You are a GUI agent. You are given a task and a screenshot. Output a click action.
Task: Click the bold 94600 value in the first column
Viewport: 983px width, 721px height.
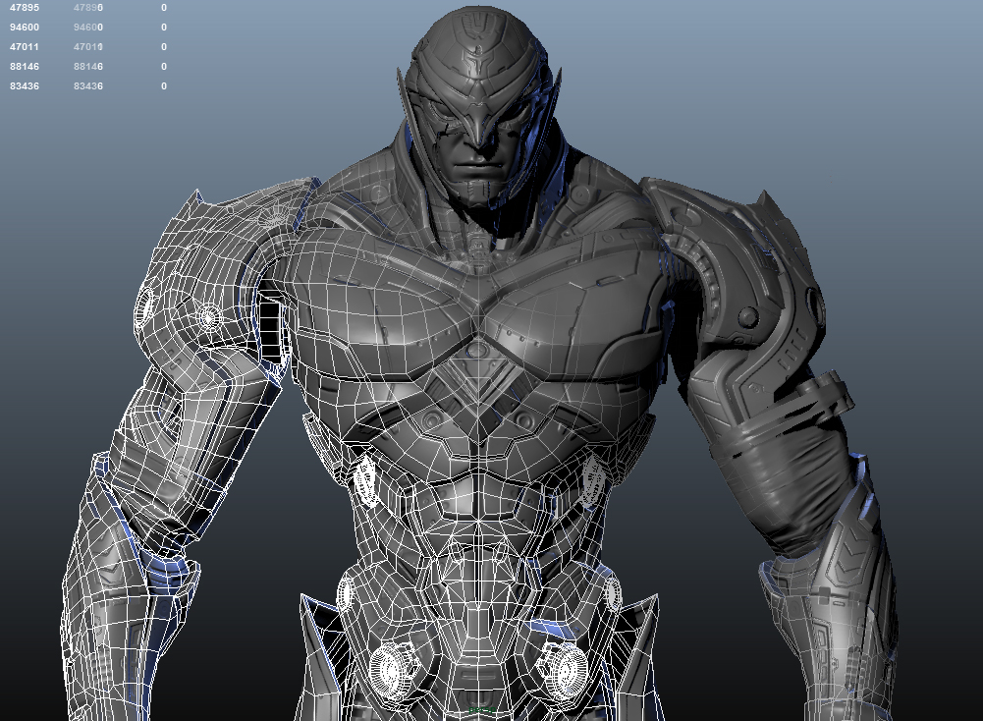25,28
